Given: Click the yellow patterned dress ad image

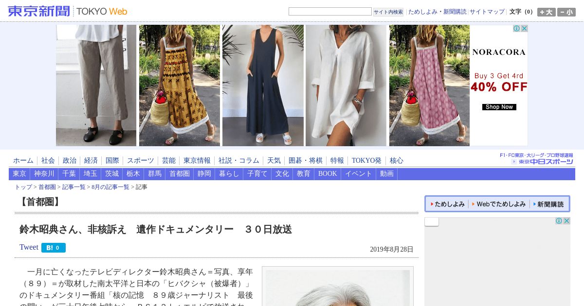Looking at the screenshot, I should coord(180,85).
